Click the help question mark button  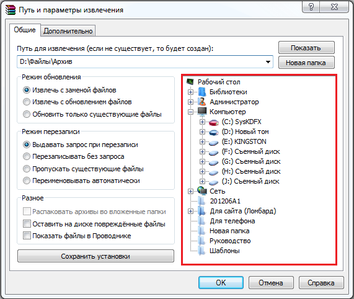[311, 7]
